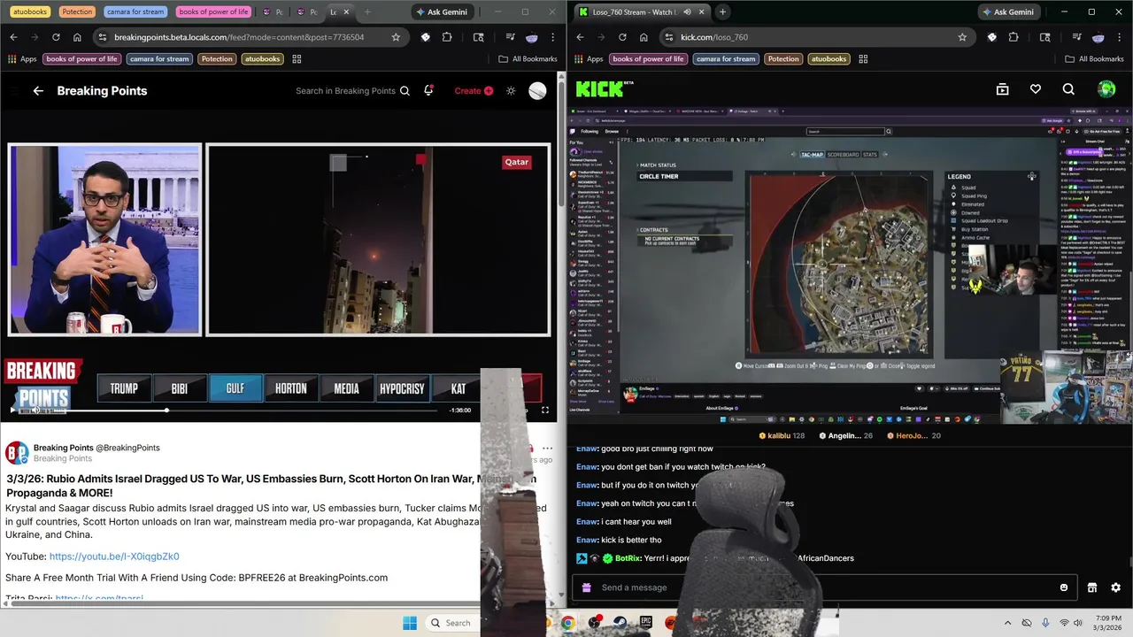This screenshot has height=637, width=1133.
Task: Jump to the MEDIA chapter segment
Action: (346, 388)
